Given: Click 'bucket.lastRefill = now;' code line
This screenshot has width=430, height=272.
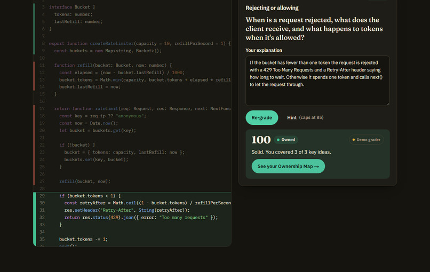Looking at the screenshot, I should (x=90, y=87).
